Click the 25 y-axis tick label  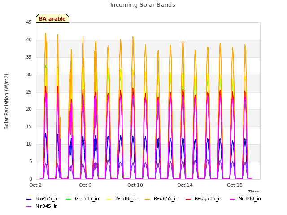coord(29,92)
